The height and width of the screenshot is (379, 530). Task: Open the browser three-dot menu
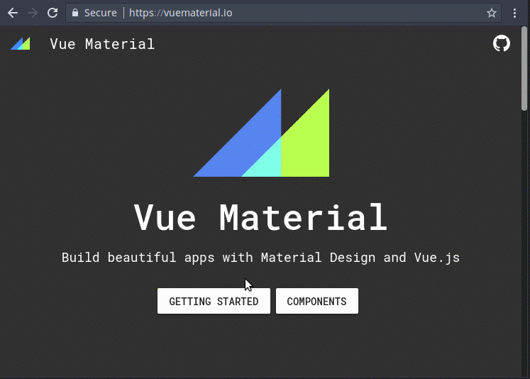(514, 13)
